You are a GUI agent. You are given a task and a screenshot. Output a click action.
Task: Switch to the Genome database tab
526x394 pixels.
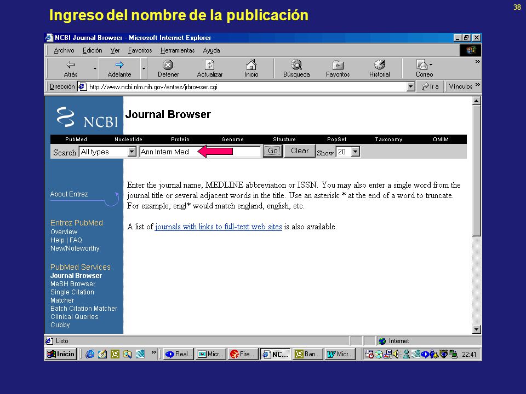pos(232,140)
